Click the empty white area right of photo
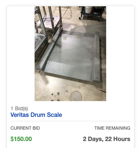140x148 pixels. 120,53
